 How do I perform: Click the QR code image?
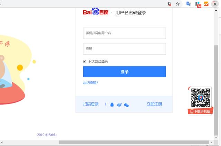click(200, 98)
